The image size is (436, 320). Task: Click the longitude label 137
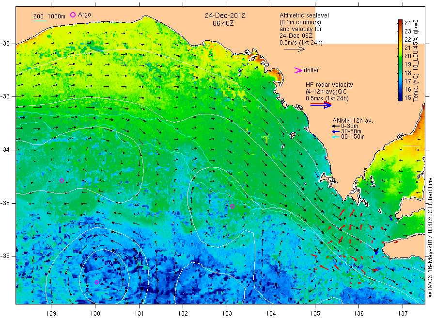point(403,314)
